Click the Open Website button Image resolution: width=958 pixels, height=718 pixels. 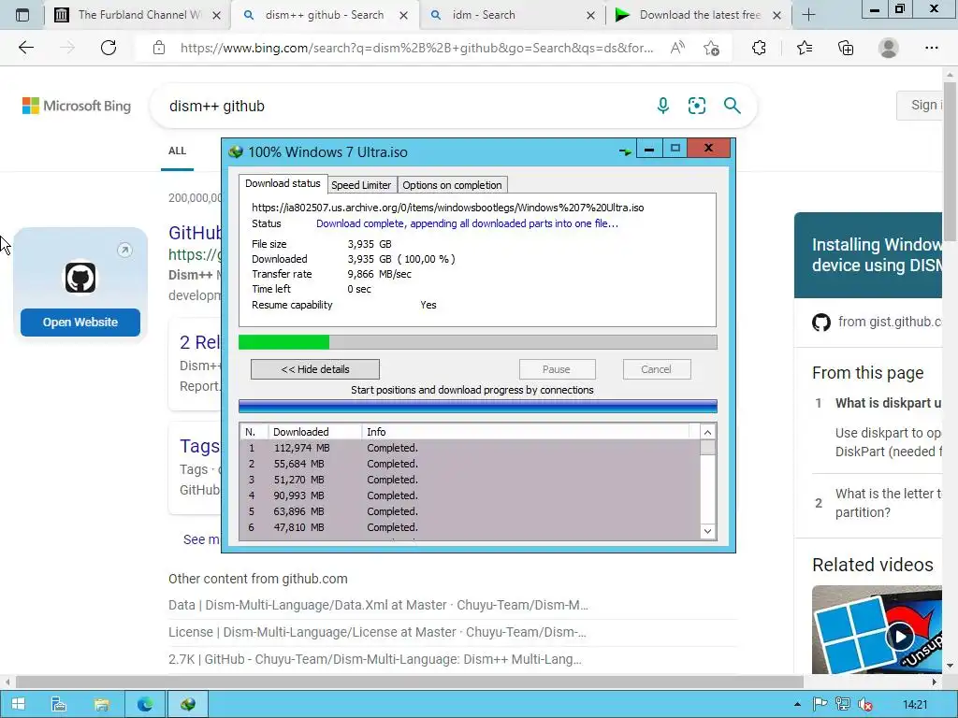[80, 323]
